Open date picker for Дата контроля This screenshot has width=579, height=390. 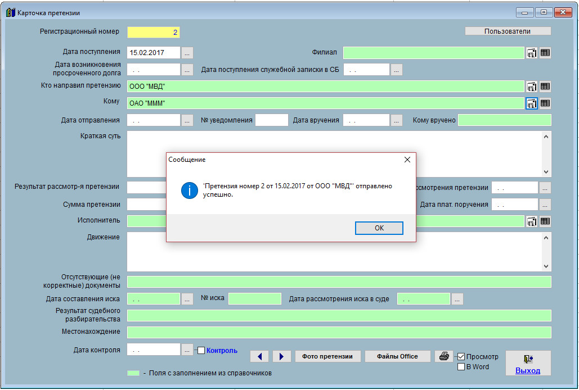187,350
